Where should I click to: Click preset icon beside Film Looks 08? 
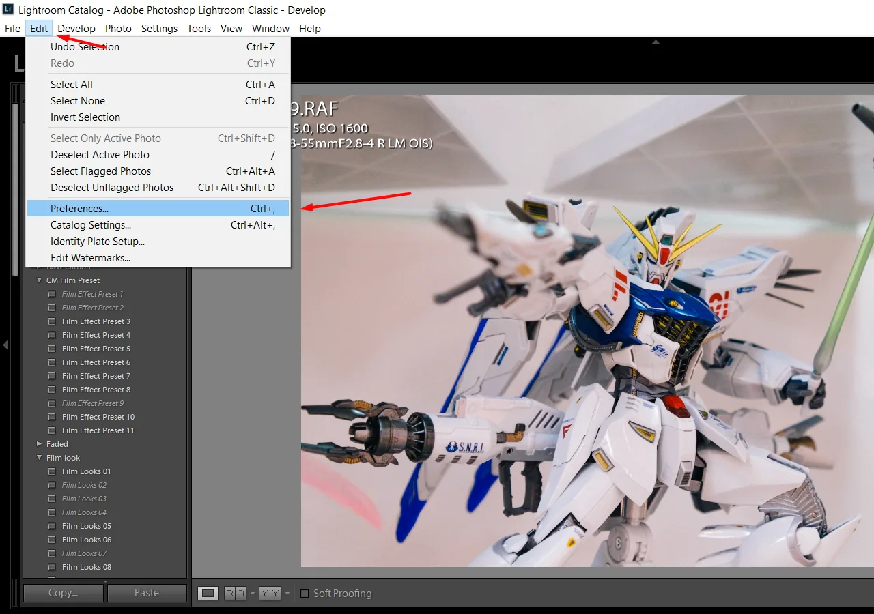[x=52, y=567]
